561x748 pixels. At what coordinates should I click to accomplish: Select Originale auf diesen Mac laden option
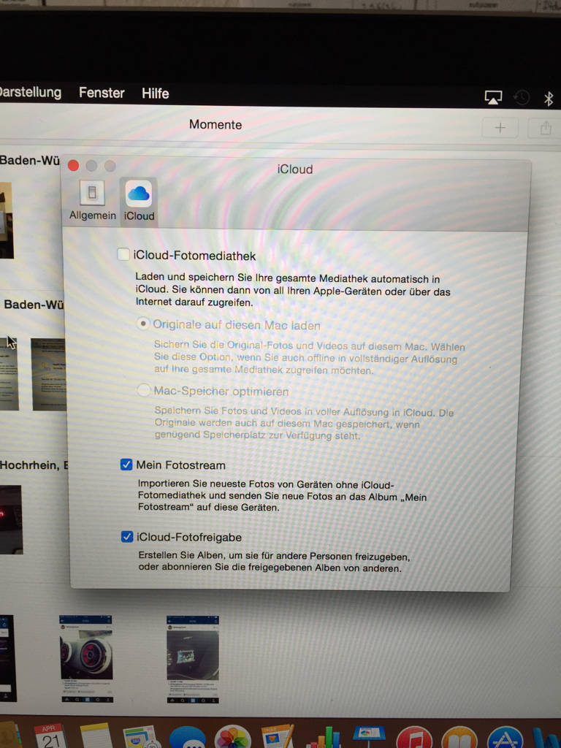coord(143,324)
